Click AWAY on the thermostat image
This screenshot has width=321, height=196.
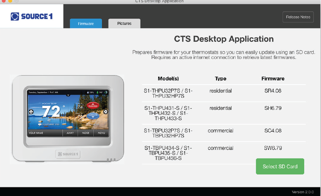[70, 133]
